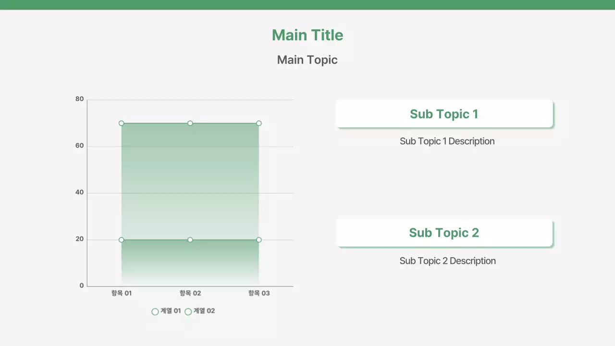
Task: Click the Main Topic subtitle
Action: [x=307, y=60]
